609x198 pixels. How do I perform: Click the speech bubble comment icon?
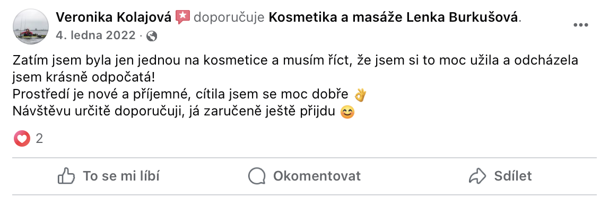[257, 176]
